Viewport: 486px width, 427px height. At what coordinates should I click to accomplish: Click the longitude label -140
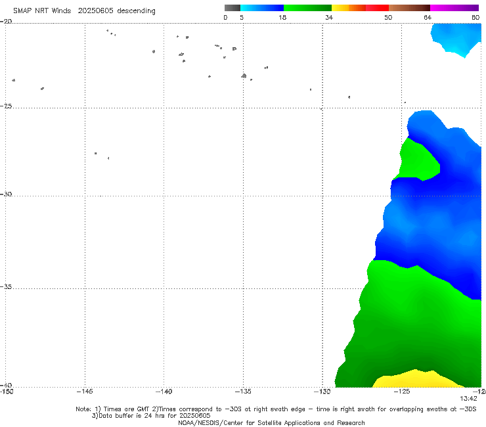point(164,392)
